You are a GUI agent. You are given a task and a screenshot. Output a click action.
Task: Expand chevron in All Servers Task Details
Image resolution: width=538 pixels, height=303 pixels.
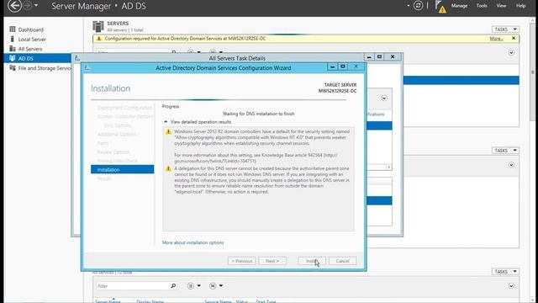pos(384,98)
